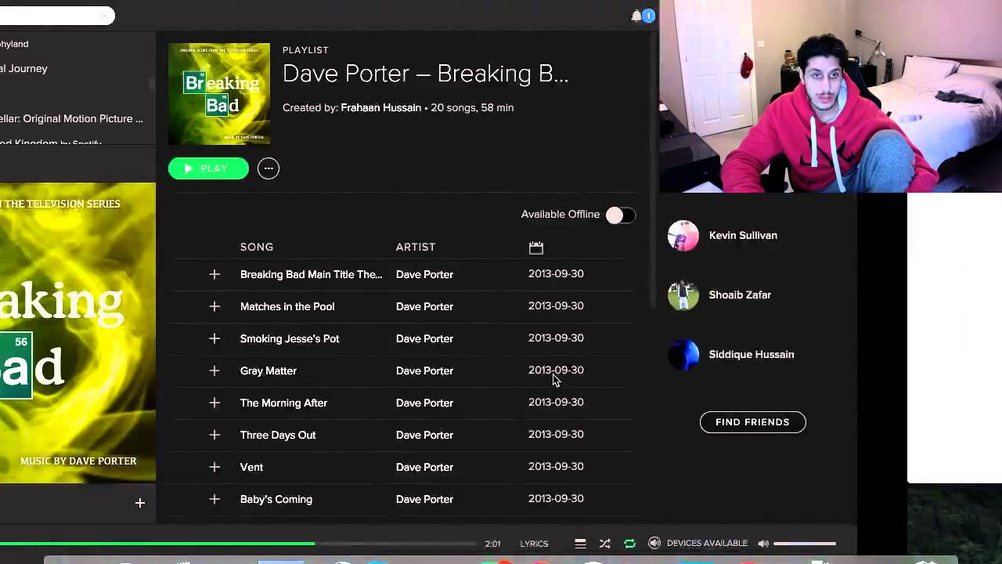Add Gray Matter via plus icon
This screenshot has height=564, width=1002.
[x=214, y=371]
